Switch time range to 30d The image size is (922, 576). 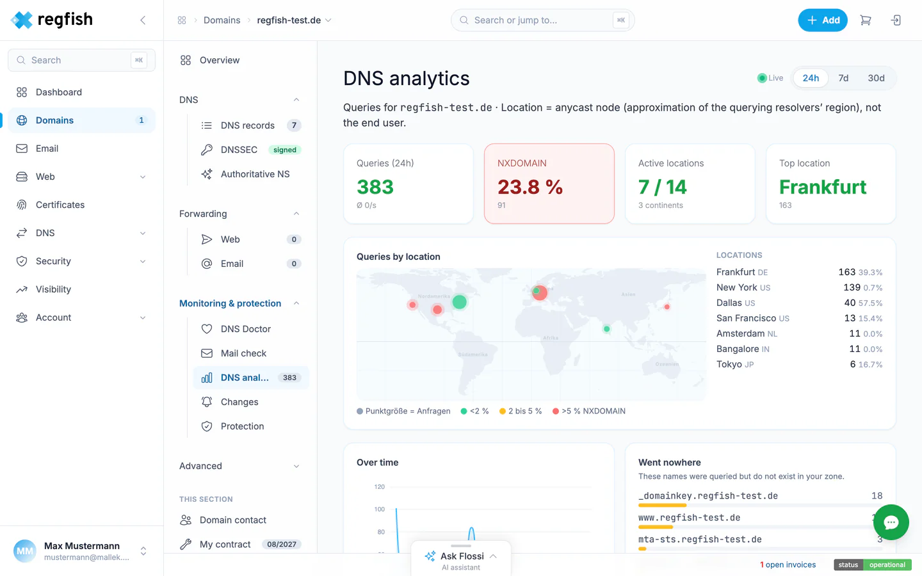[x=876, y=78]
